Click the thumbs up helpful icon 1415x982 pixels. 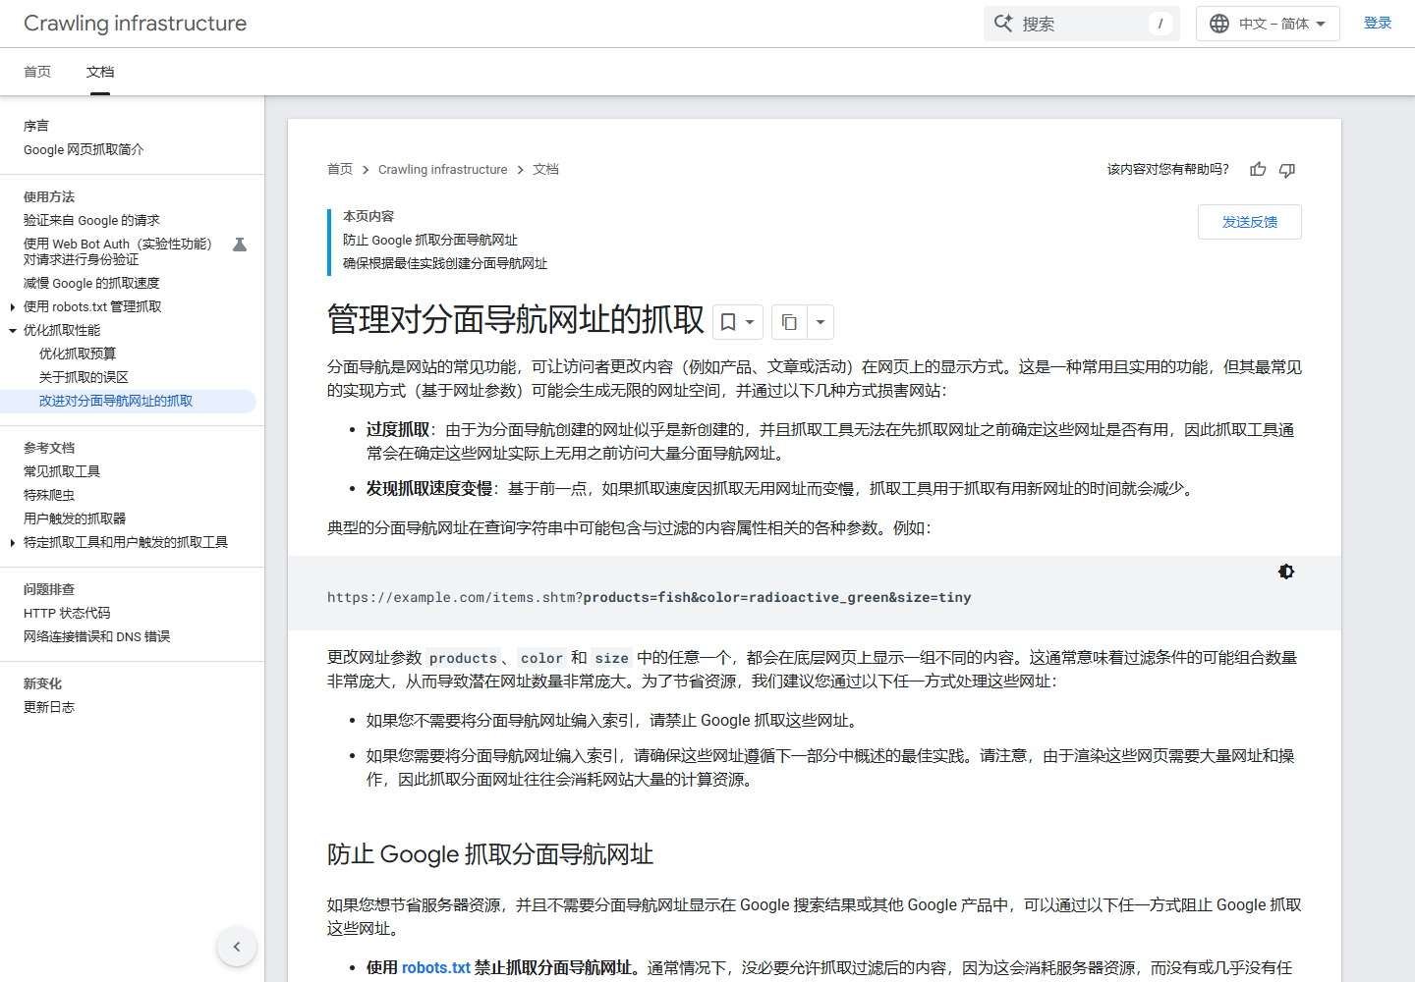(x=1258, y=170)
